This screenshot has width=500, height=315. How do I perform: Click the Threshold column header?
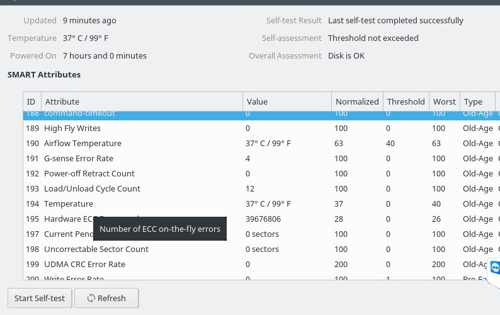pos(406,101)
